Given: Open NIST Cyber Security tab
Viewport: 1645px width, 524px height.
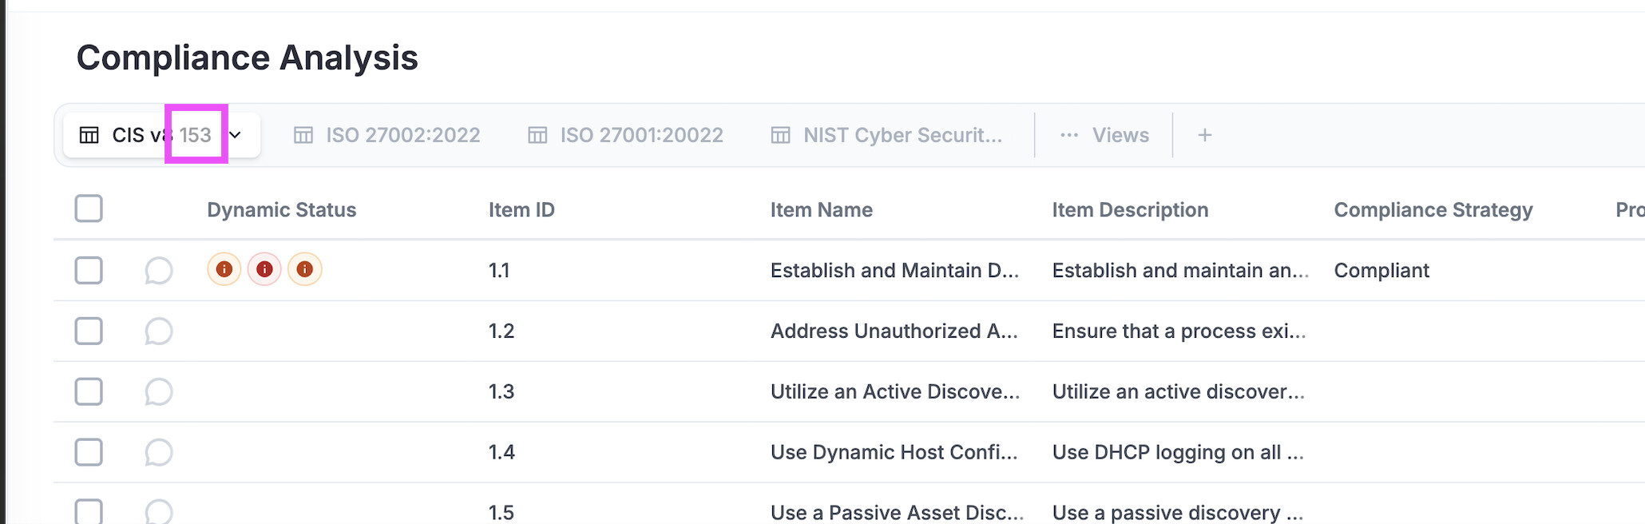Looking at the screenshot, I should [886, 135].
